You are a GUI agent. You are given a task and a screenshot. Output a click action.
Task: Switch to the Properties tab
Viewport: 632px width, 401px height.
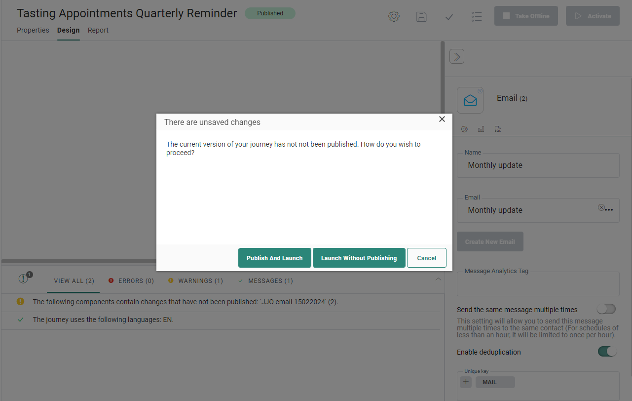pyautogui.click(x=33, y=30)
